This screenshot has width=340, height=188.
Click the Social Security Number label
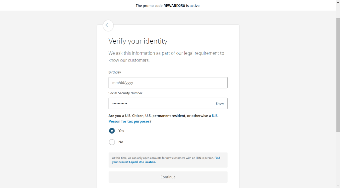[x=125, y=93]
